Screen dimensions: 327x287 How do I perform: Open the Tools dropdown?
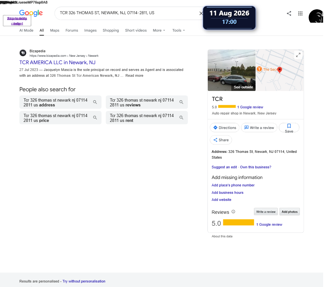[178, 30]
